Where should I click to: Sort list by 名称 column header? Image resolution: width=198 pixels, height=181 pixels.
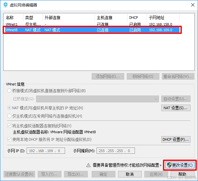coord(13,18)
